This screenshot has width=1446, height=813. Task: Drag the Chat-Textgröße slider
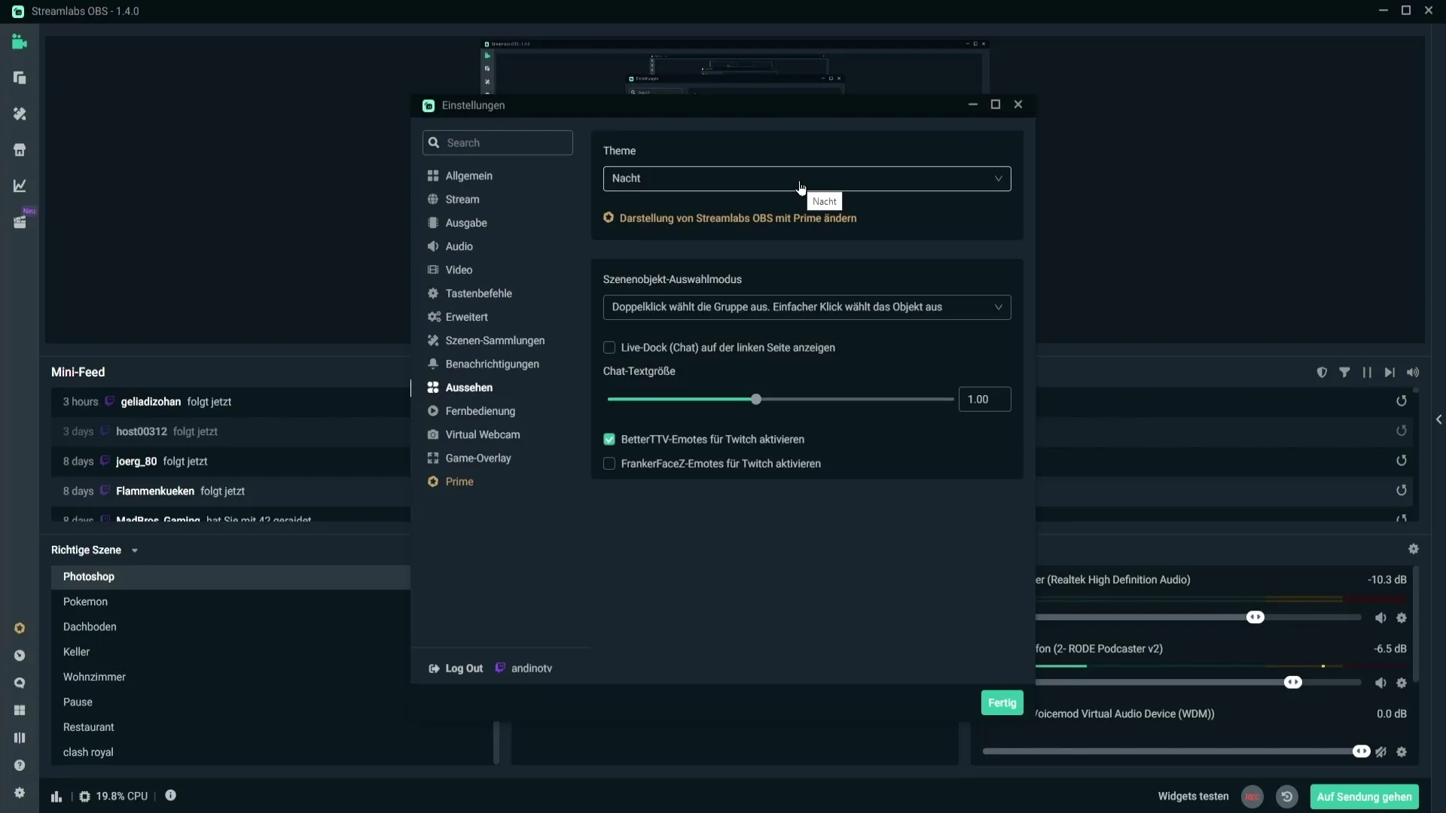758,398
